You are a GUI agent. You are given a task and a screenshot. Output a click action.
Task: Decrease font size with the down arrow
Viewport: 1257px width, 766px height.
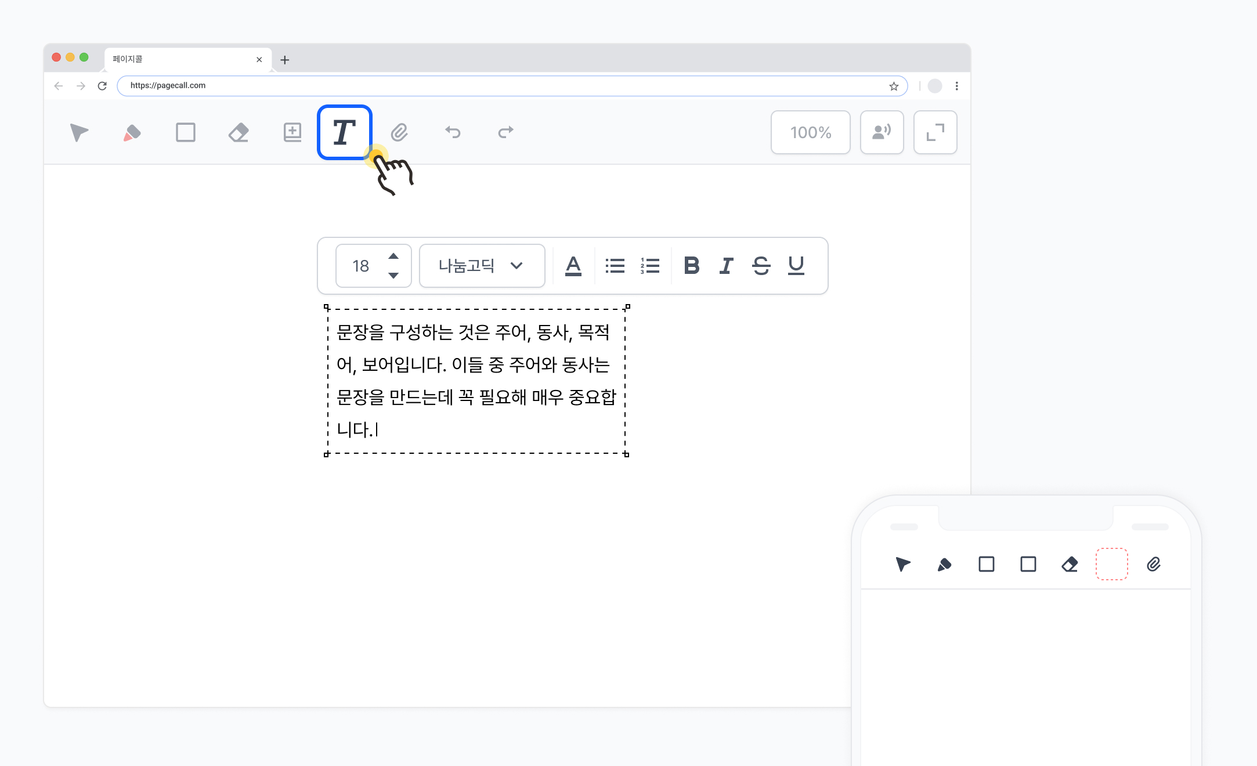tap(393, 276)
